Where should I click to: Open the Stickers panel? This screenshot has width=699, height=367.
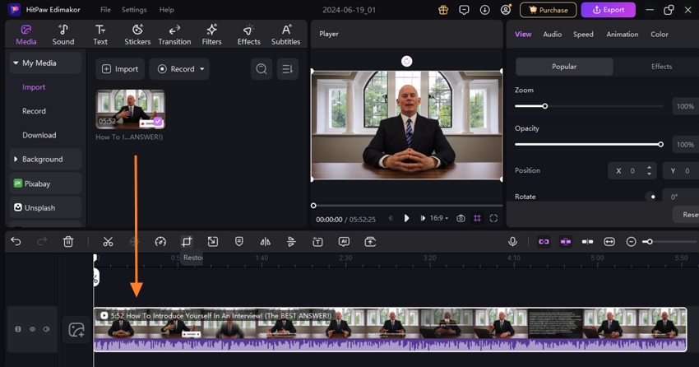pos(137,35)
